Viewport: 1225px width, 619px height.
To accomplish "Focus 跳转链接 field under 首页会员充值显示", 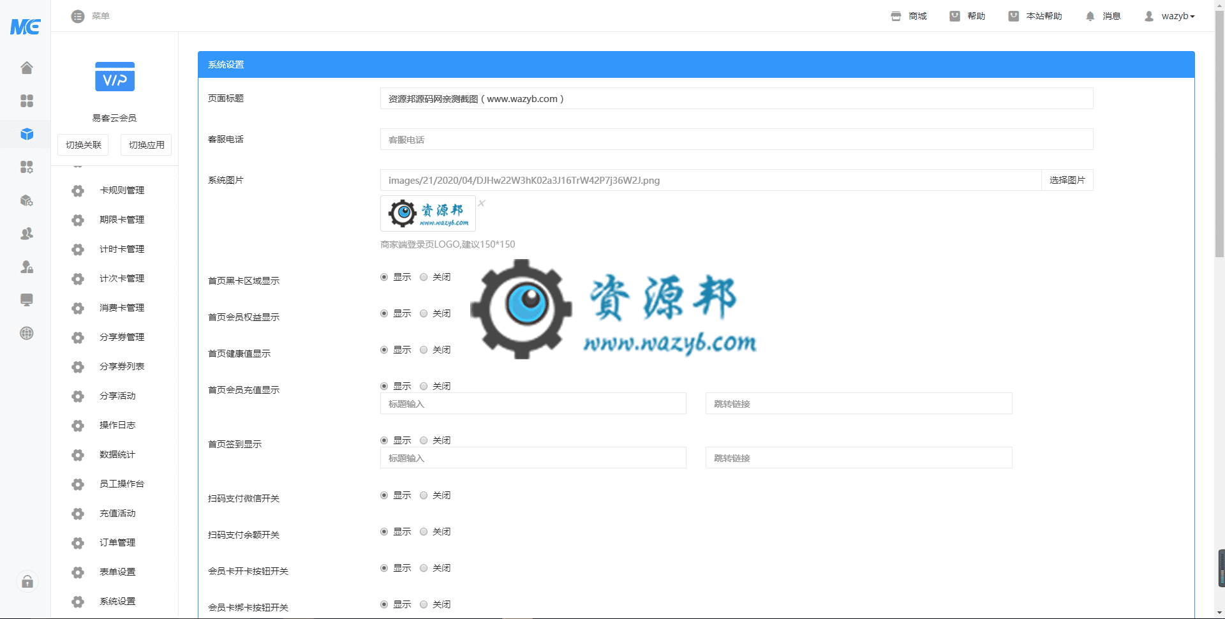I will 859,403.
